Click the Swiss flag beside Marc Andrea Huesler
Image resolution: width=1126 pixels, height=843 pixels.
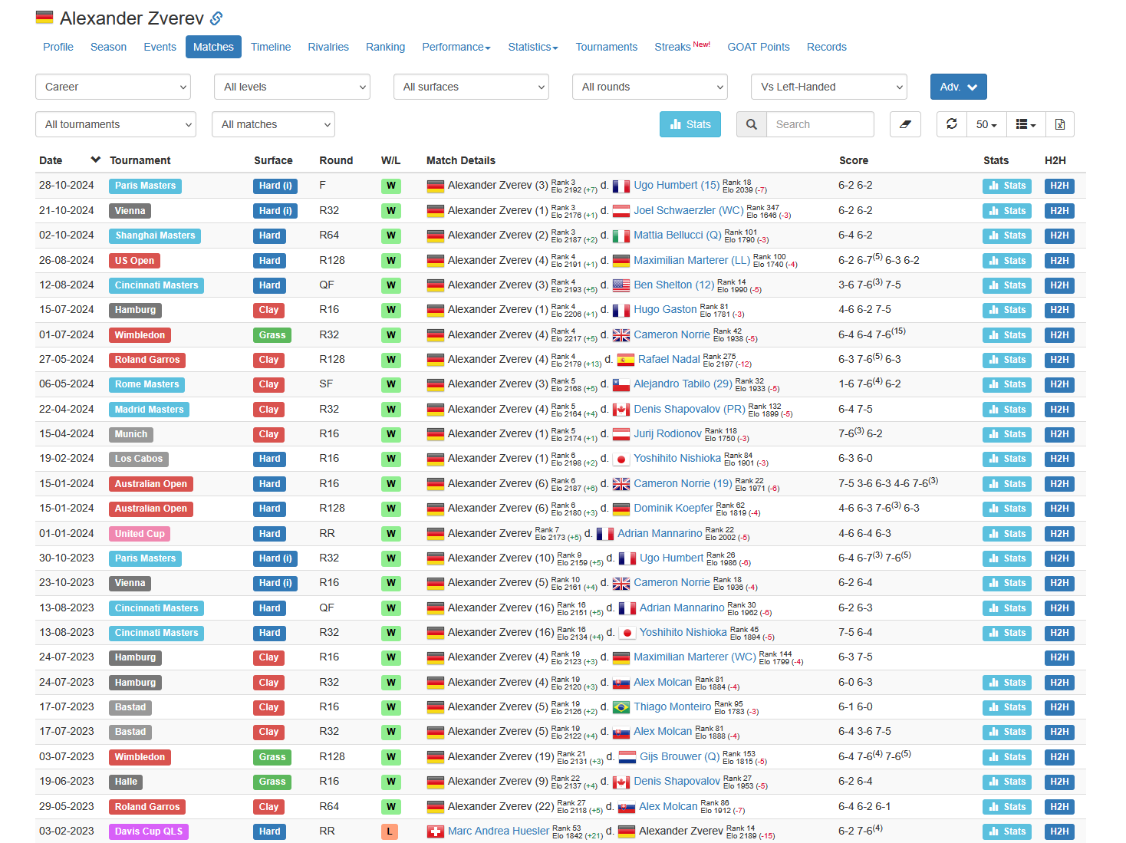(436, 831)
